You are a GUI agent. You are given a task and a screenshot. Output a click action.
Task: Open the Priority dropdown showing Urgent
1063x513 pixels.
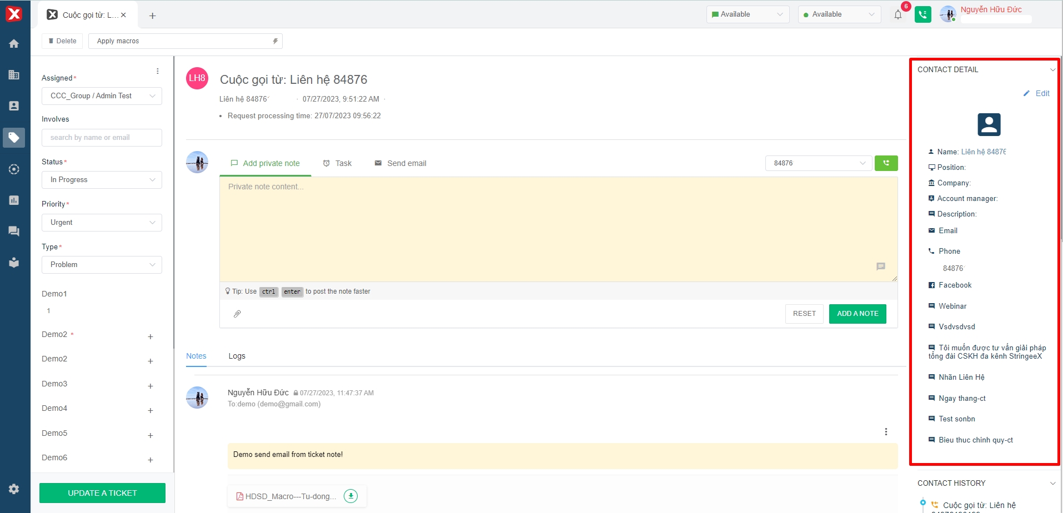click(x=102, y=223)
